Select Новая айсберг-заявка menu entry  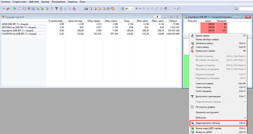218,39
